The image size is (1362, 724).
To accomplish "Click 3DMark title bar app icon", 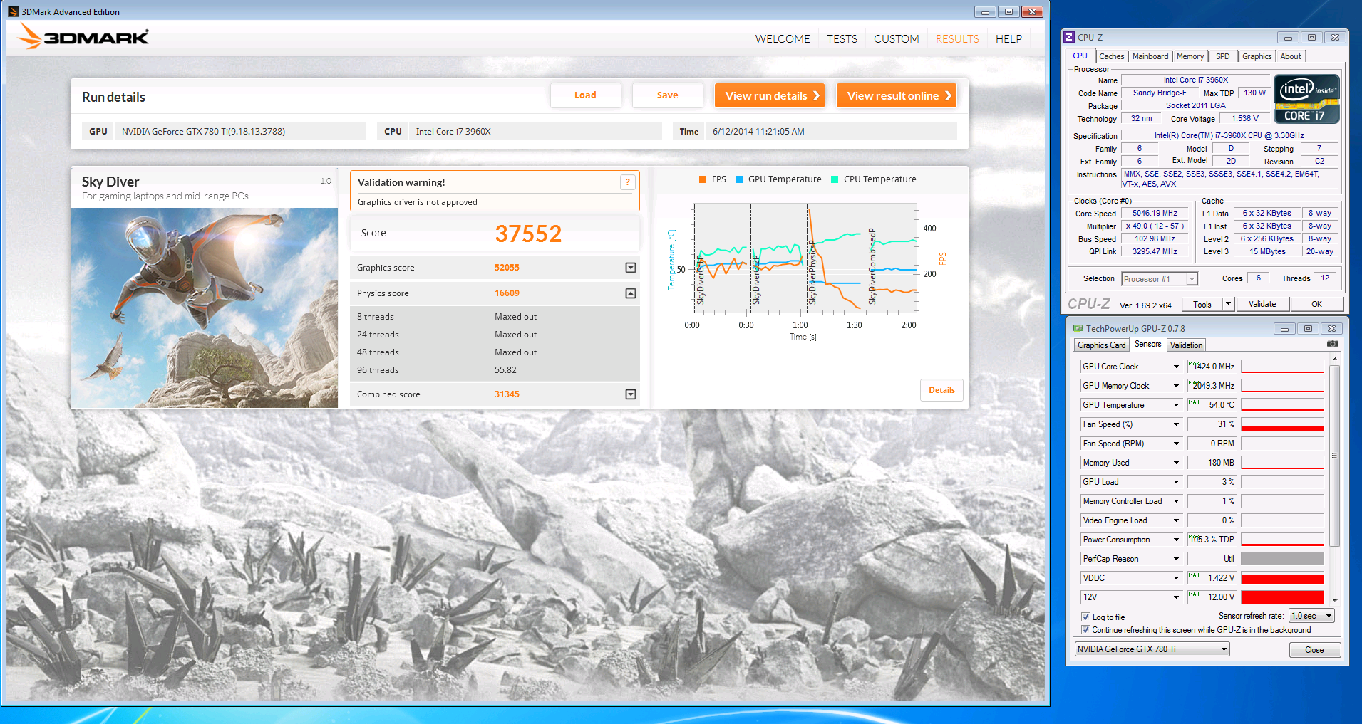I will click(x=14, y=11).
